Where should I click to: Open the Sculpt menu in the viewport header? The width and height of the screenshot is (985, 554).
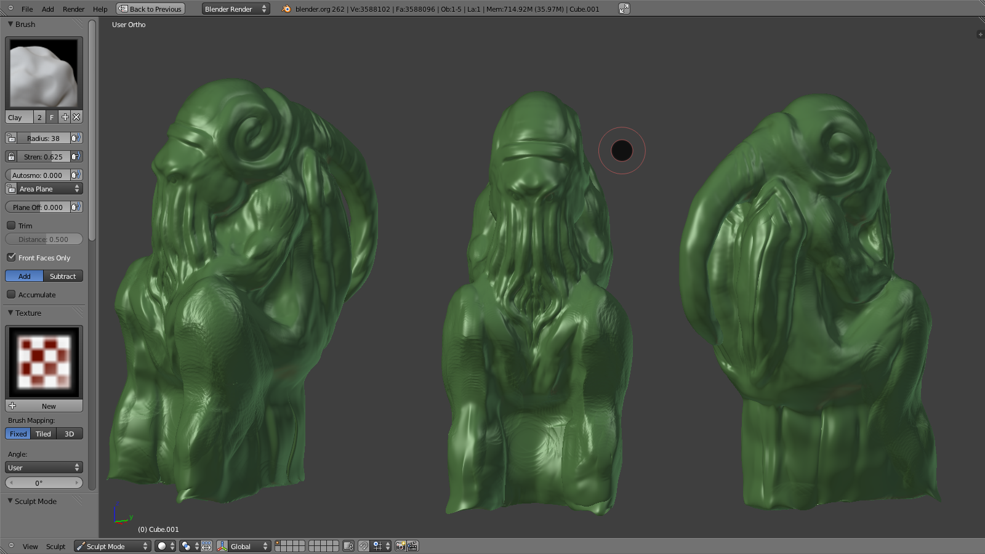[x=55, y=547]
